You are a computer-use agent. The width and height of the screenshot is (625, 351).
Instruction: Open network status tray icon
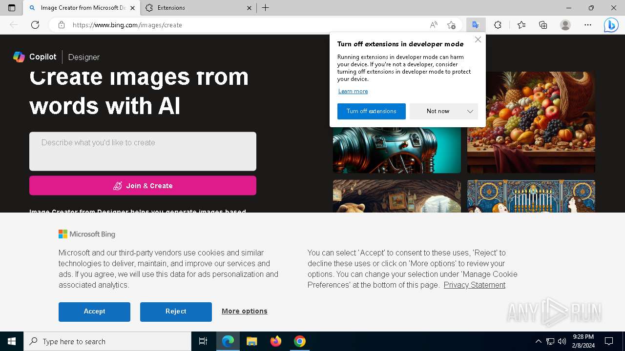(x=550, y=341)
